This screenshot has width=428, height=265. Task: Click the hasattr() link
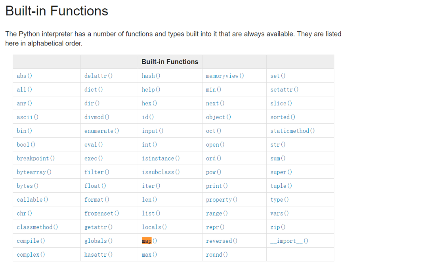pyautogui.click(x=98, y=255)
